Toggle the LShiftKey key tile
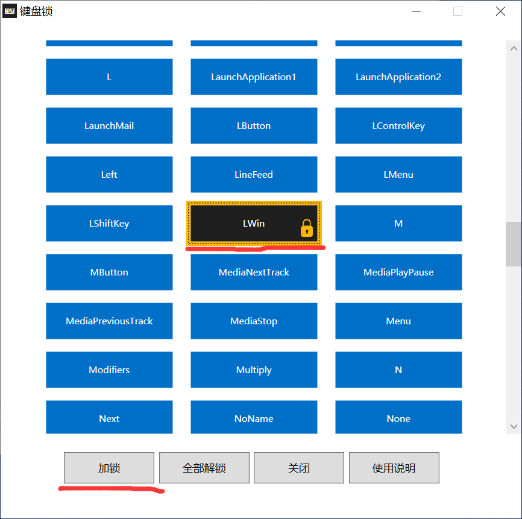Screen dimensions: 522x519 109,224
